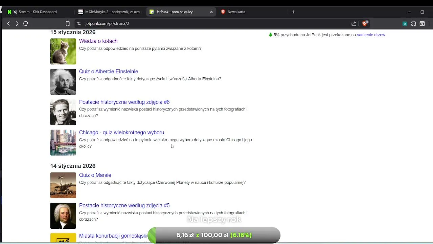This screenshot has height=244, width=433.
Task: Click the Mars rover thumbnail
Action: click(63, 185)
